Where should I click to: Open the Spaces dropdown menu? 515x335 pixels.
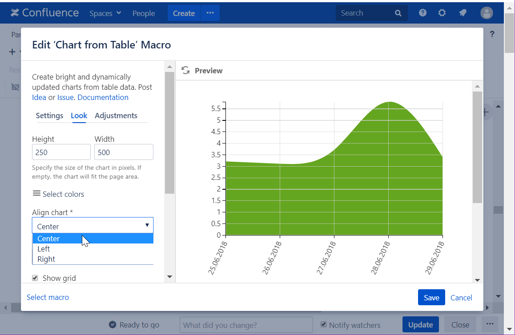(x=105, y=13)
